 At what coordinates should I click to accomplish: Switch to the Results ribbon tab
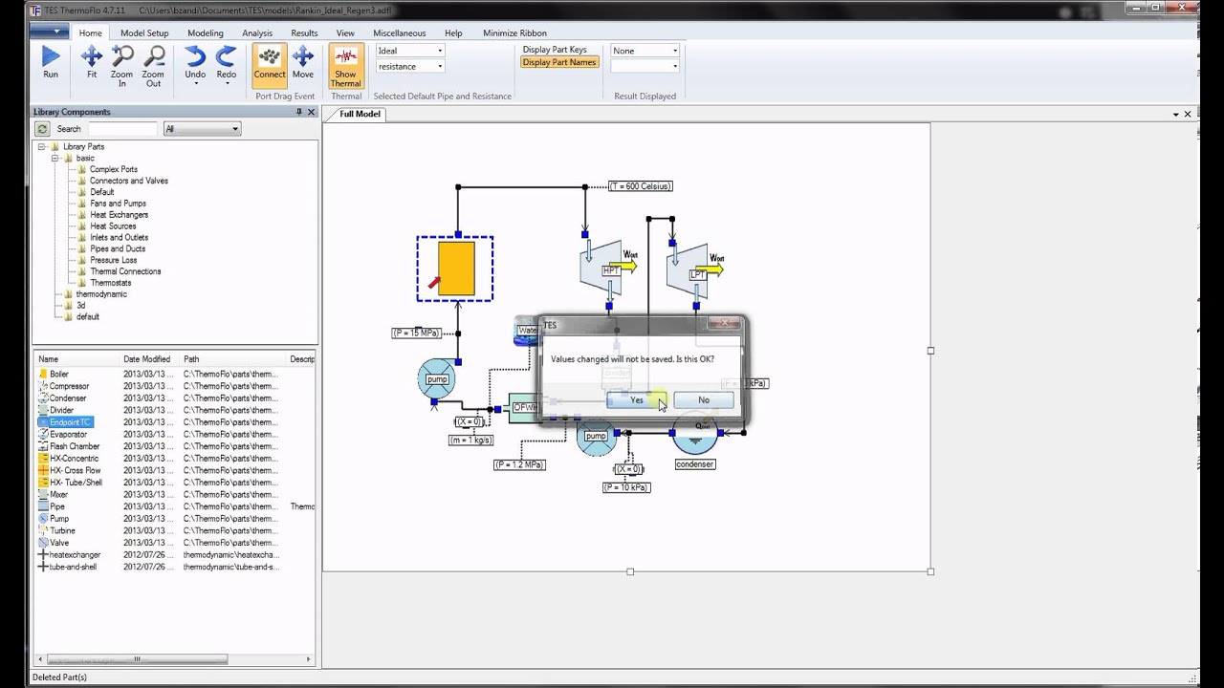click(x=304, y=33)
